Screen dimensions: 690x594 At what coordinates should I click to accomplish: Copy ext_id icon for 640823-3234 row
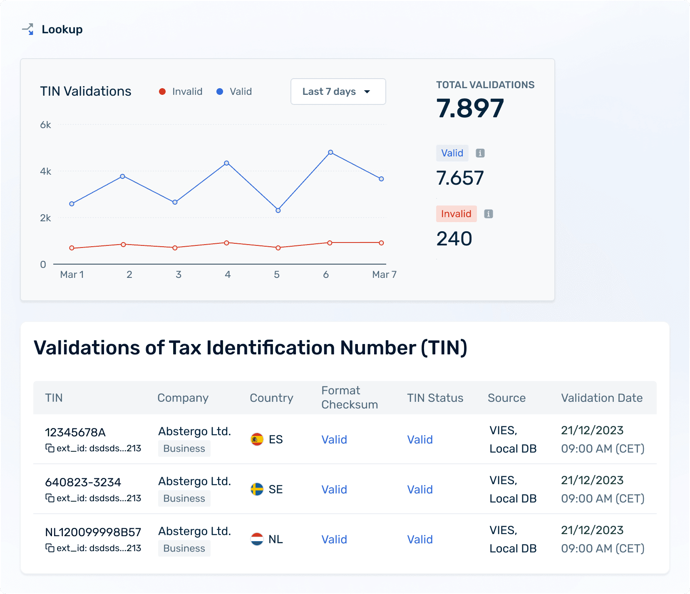click(x=50, y=498)
